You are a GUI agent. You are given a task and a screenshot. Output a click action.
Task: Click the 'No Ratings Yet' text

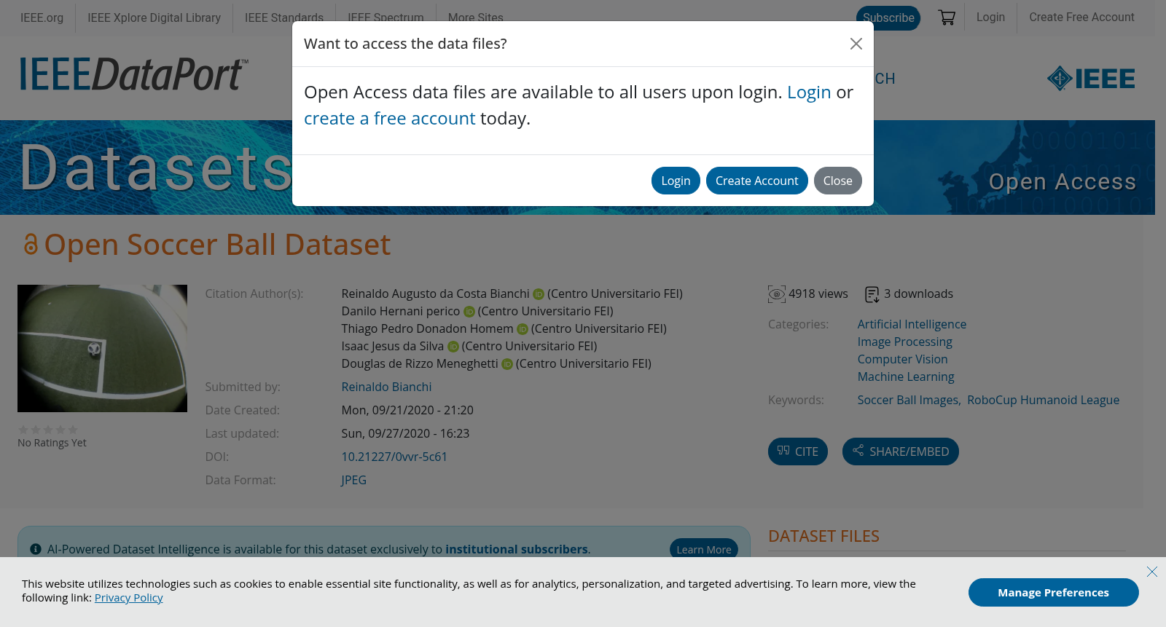click(52, 443)
